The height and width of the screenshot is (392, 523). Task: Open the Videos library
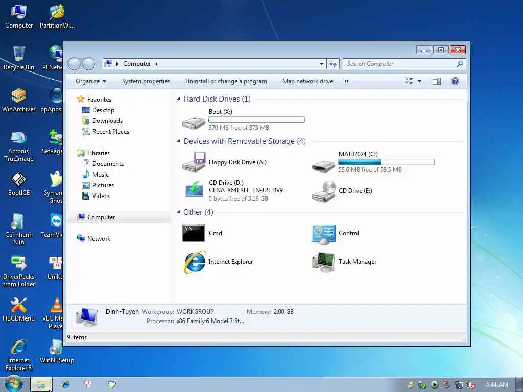pos(96,195)
